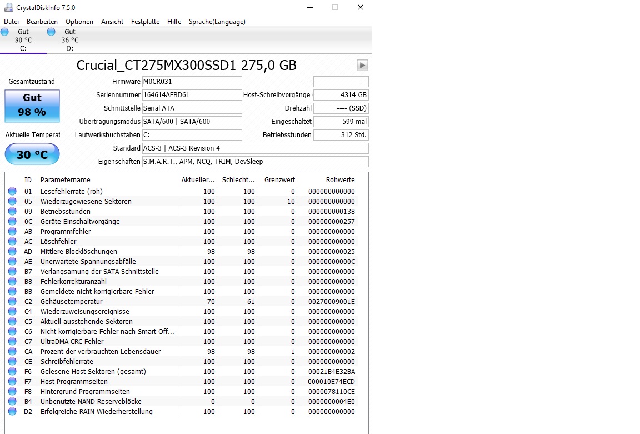
Task: Click the Parametername column header
Action: [107, 179]
